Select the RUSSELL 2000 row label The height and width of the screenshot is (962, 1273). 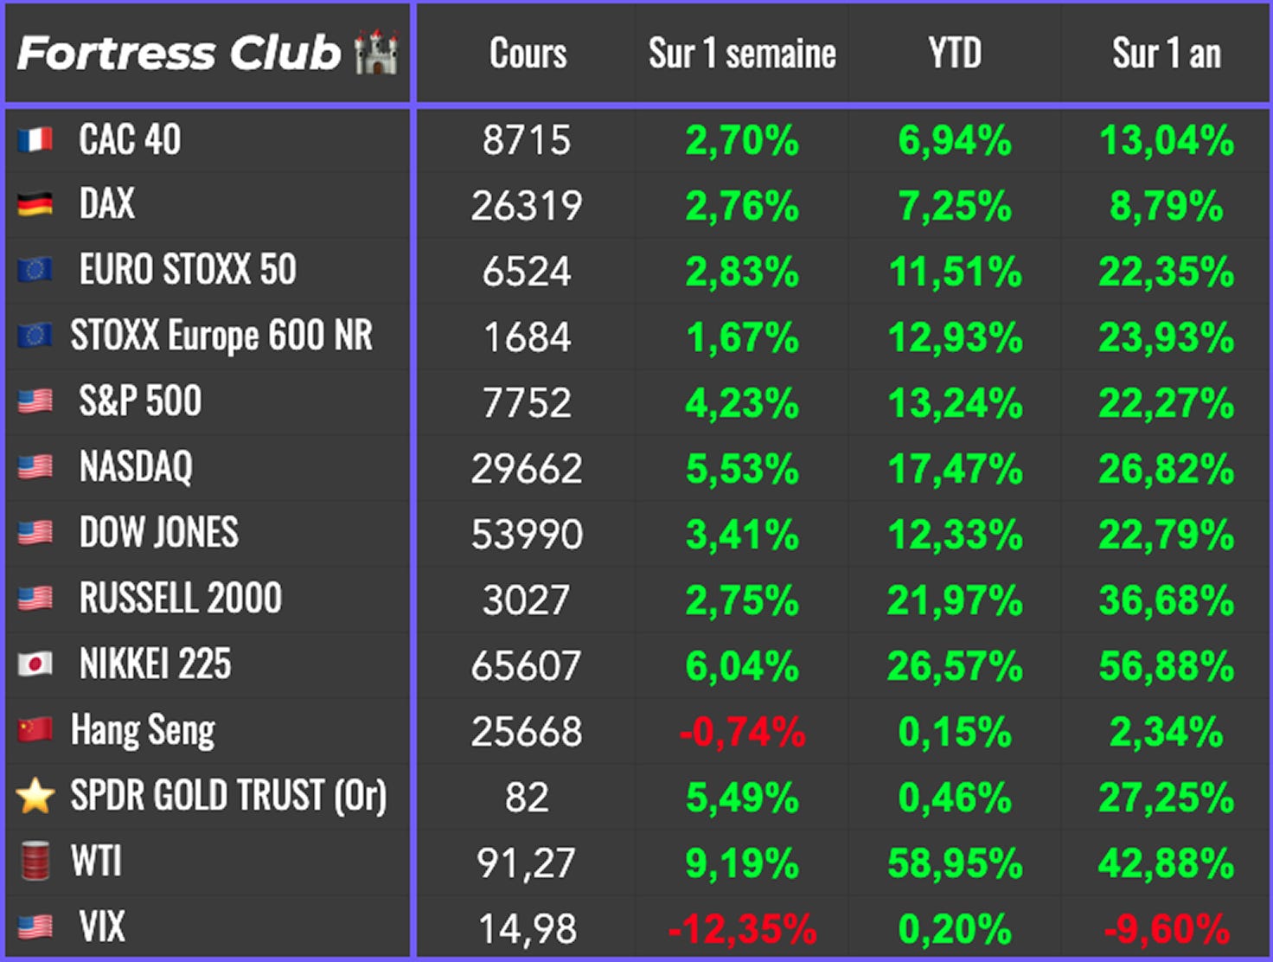tap(181, 599)
